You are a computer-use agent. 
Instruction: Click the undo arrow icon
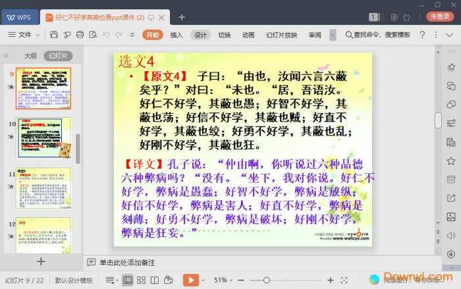pyautogui.click(x=105, y=35)
